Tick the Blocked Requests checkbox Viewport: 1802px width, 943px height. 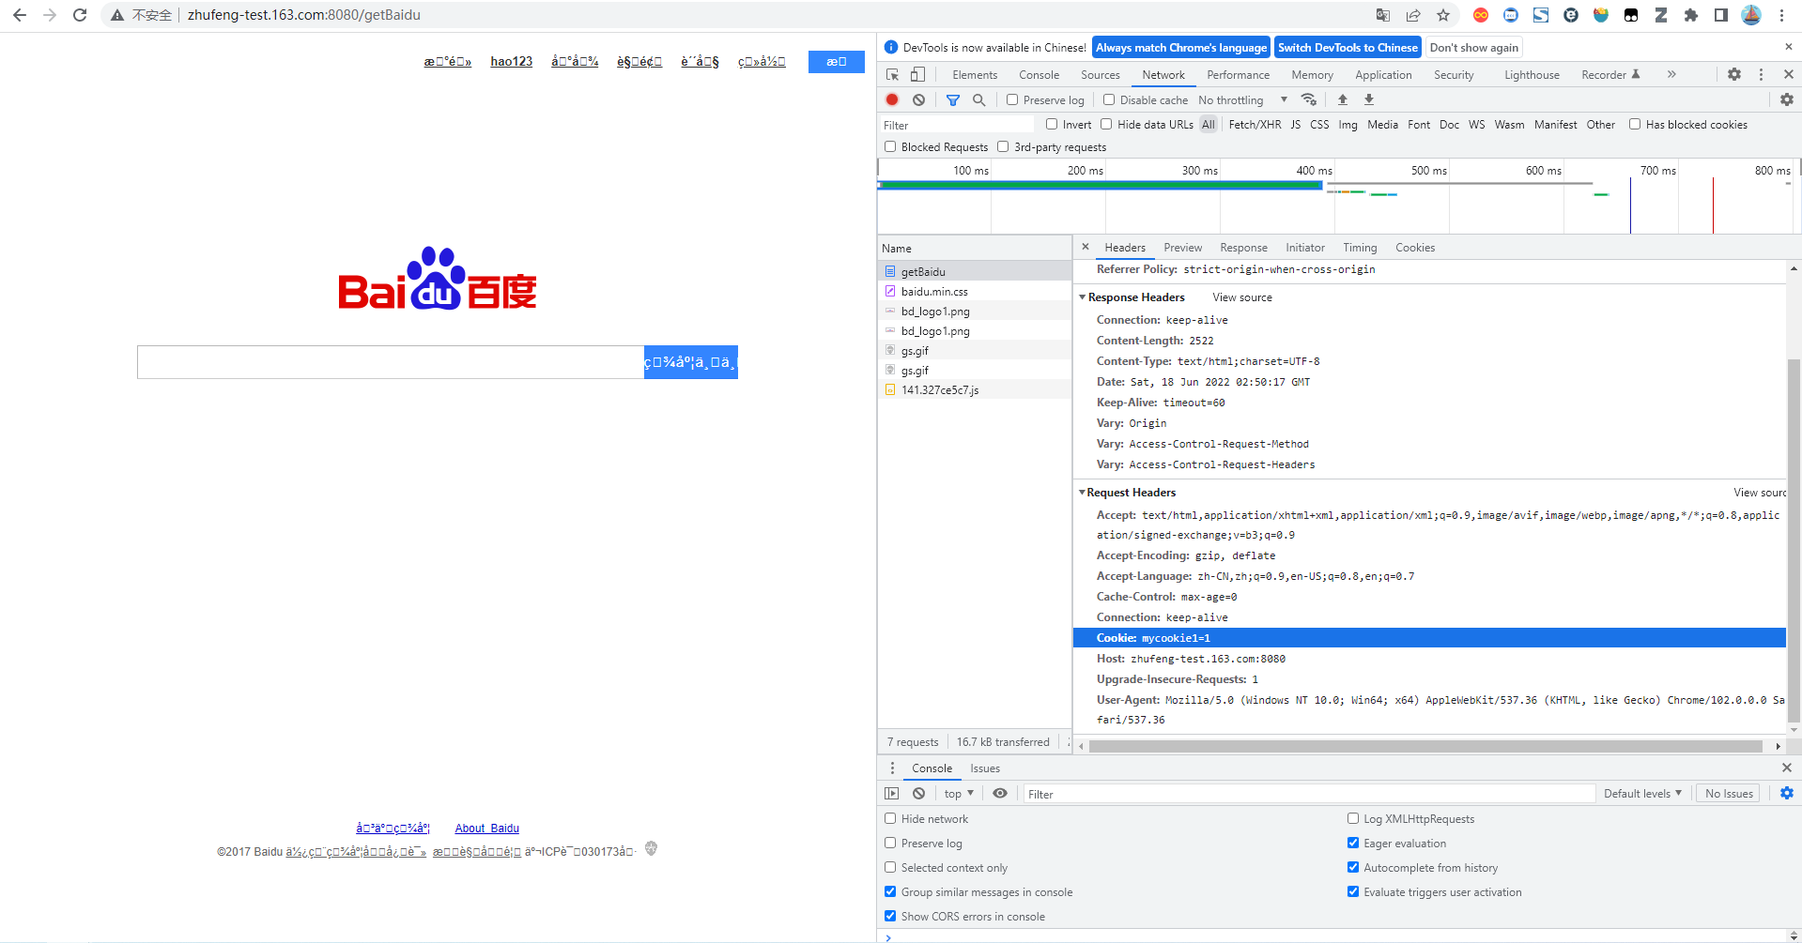point(890,146)
